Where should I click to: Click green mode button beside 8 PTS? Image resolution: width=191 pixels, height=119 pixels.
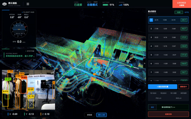179,12
